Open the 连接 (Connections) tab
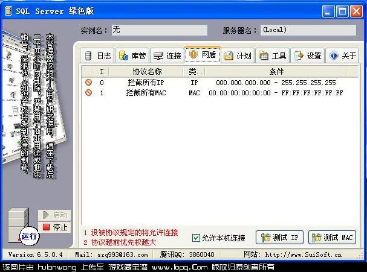367x272 pixels. [167, 56]
